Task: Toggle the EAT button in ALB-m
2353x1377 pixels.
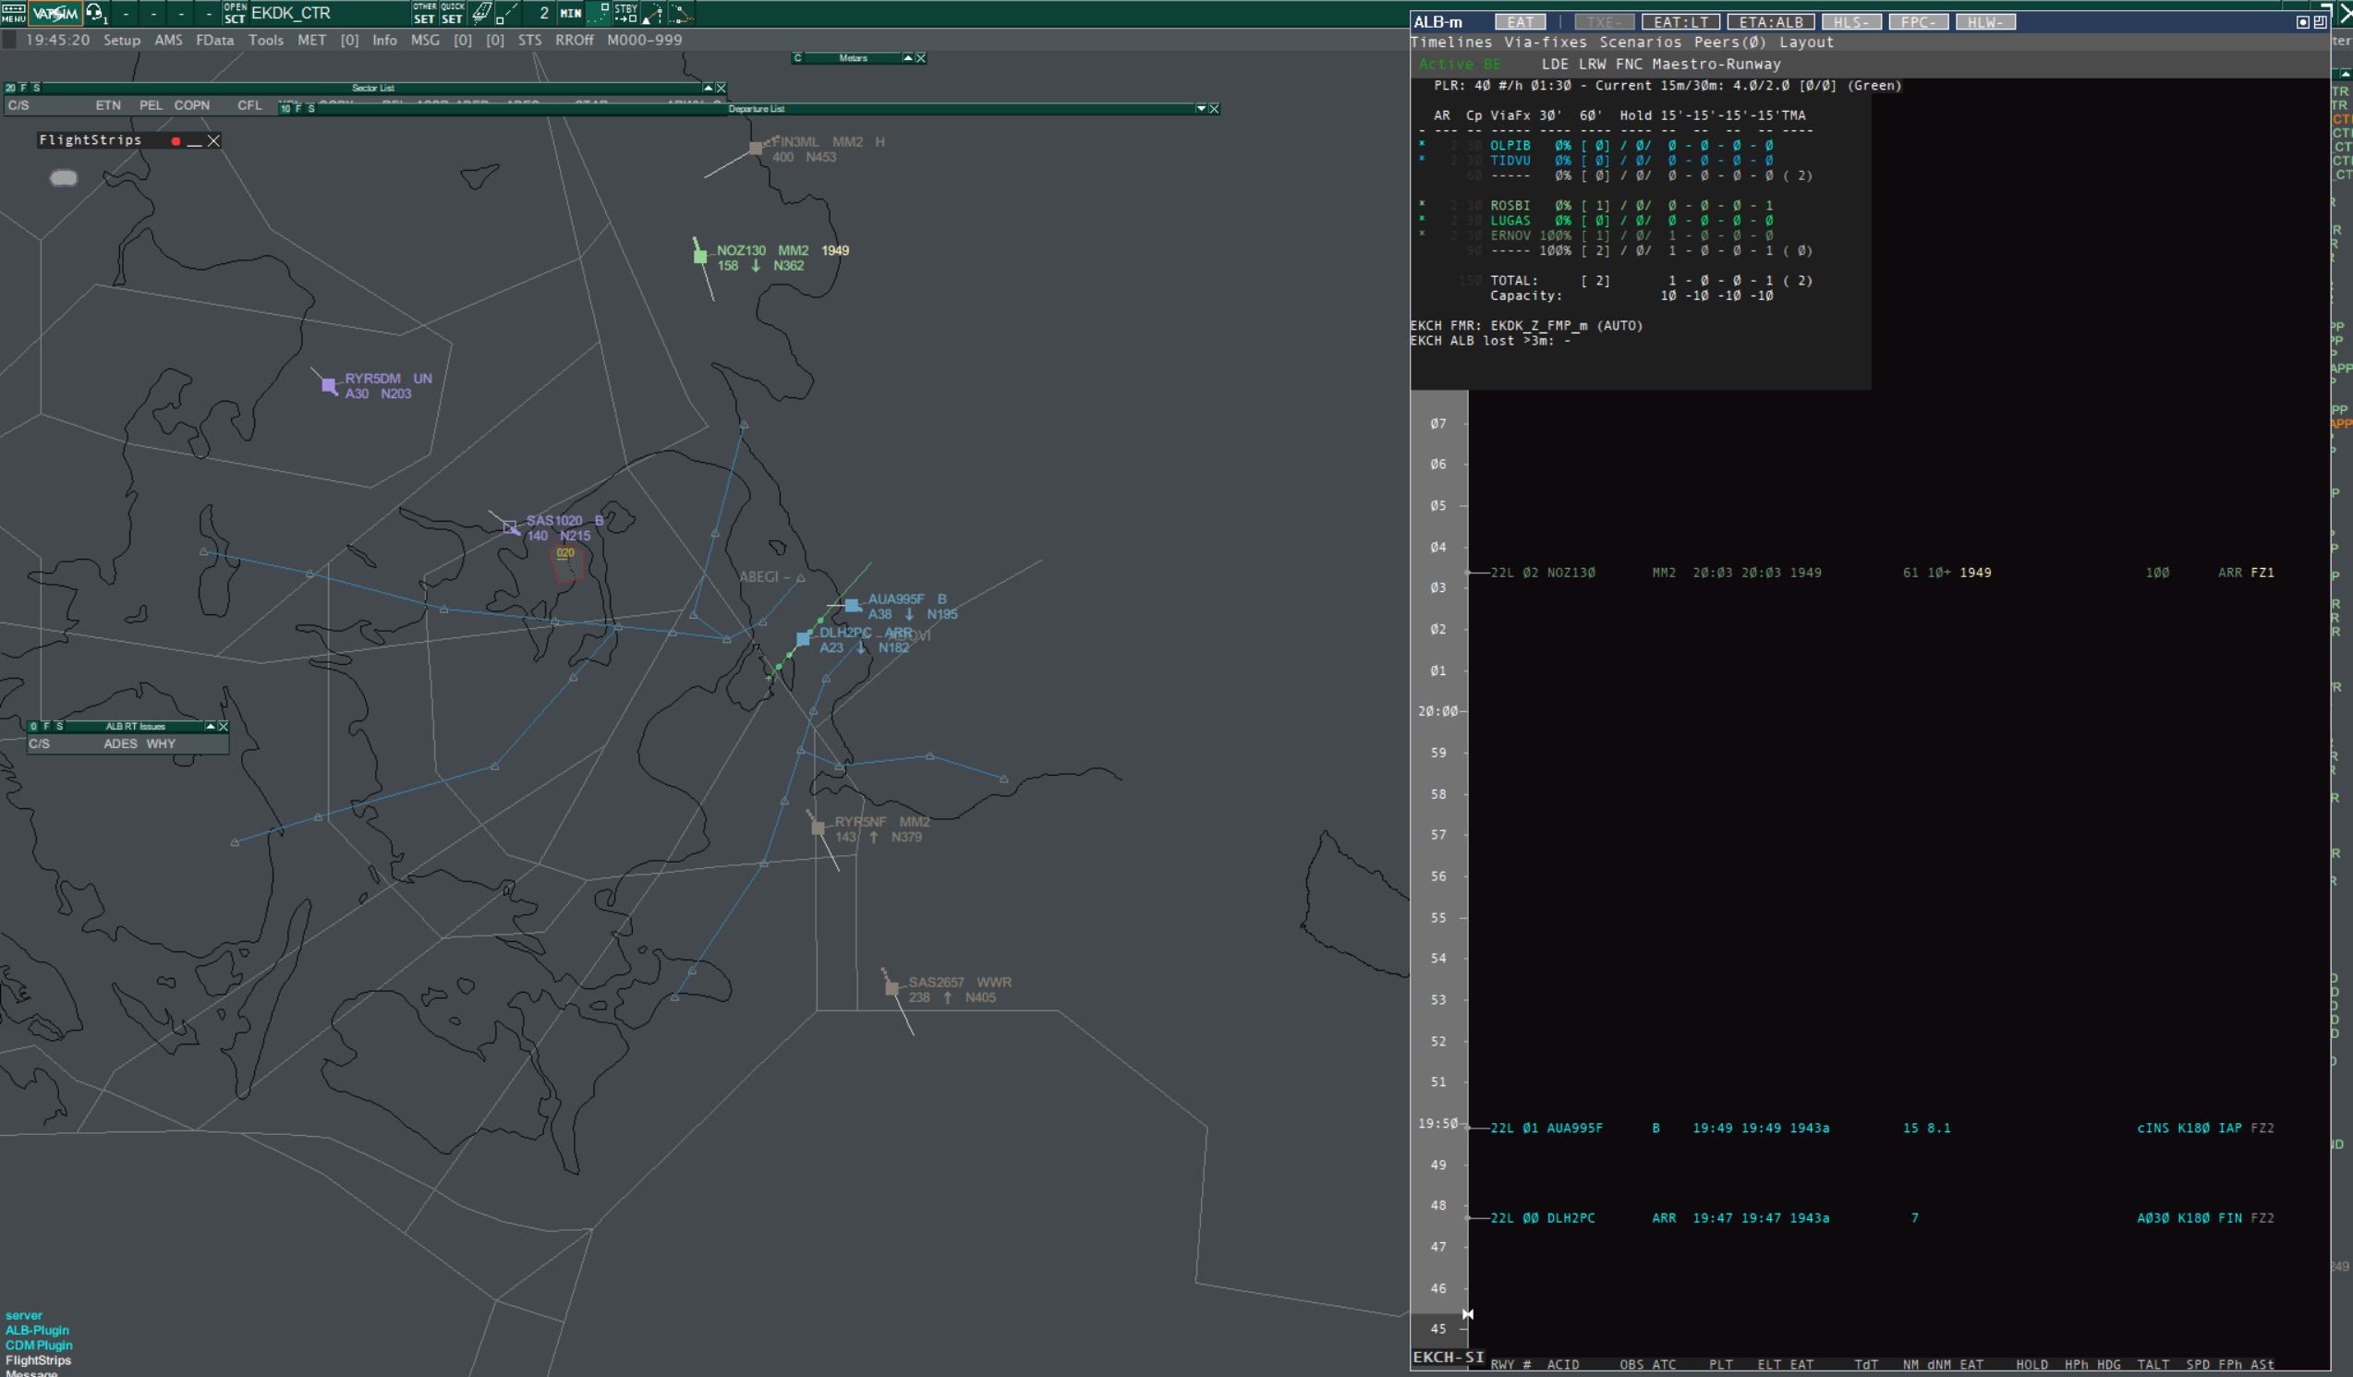Action: [x=1520, y=21]
